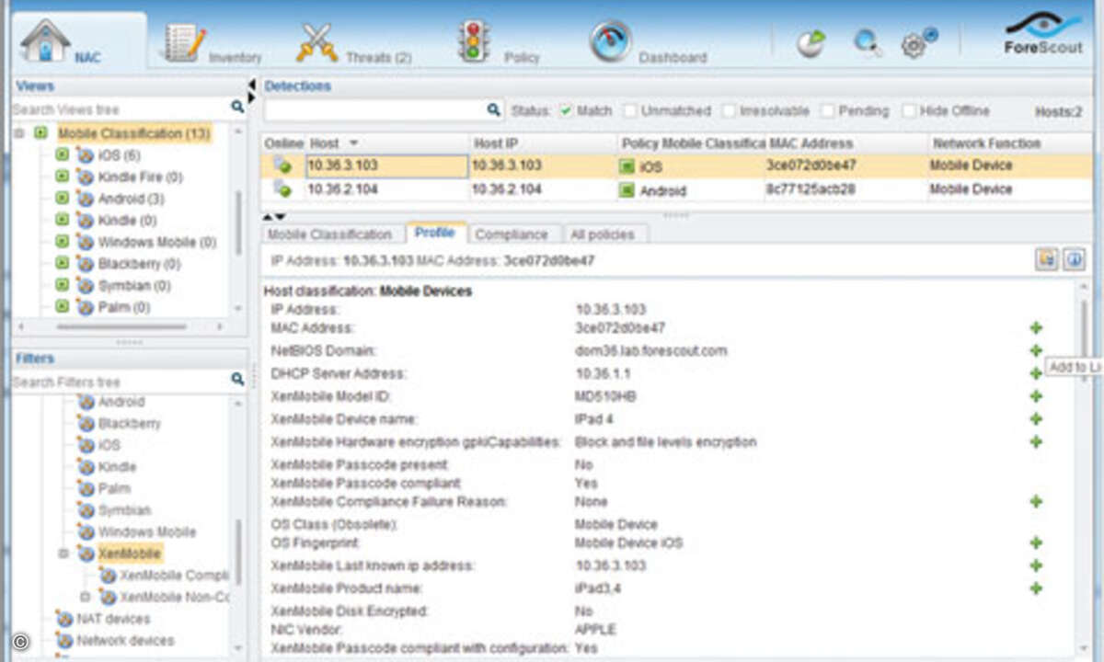The width and height of the screenshot is (1104, 662).
Task: Select iOS (6) in Views tree
Action: click(x=119, y=154)
